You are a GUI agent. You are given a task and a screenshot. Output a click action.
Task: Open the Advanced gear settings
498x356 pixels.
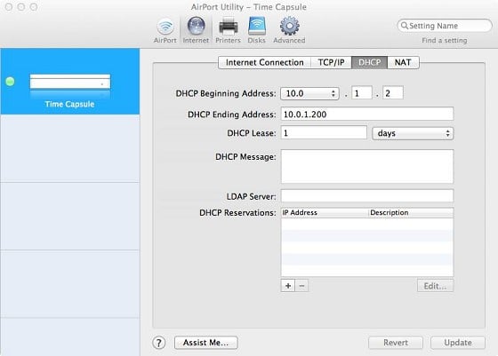(289, 31)
